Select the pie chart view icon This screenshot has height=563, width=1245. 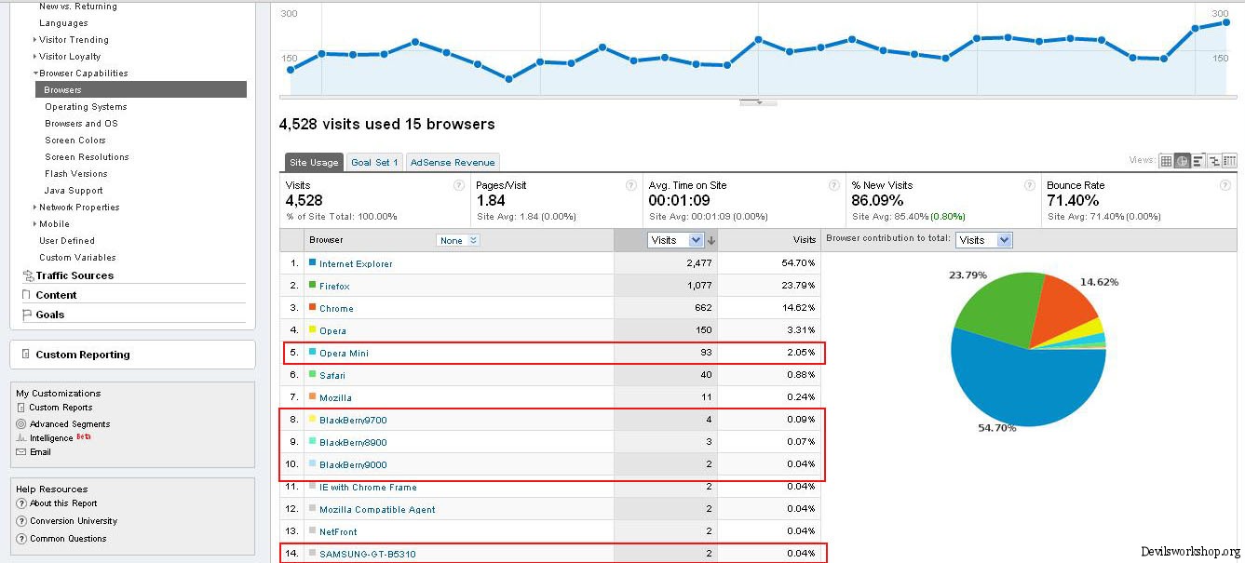[1182, 161]
